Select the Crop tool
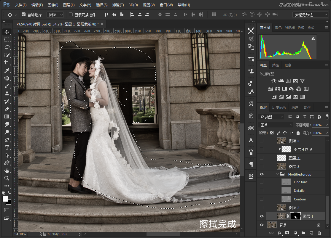This screenshot has width=331, height=238. pos(7,63)
